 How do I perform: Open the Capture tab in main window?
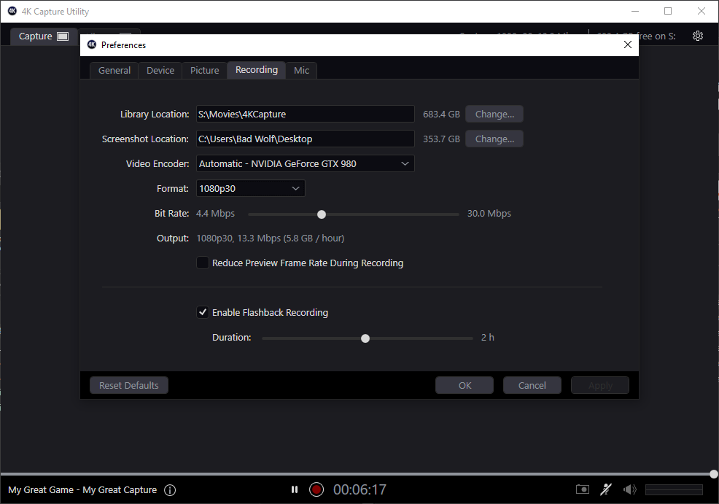pos(43,36)
